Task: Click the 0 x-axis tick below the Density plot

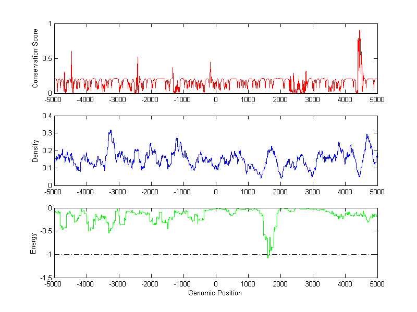Action: [x=216, y=191]
